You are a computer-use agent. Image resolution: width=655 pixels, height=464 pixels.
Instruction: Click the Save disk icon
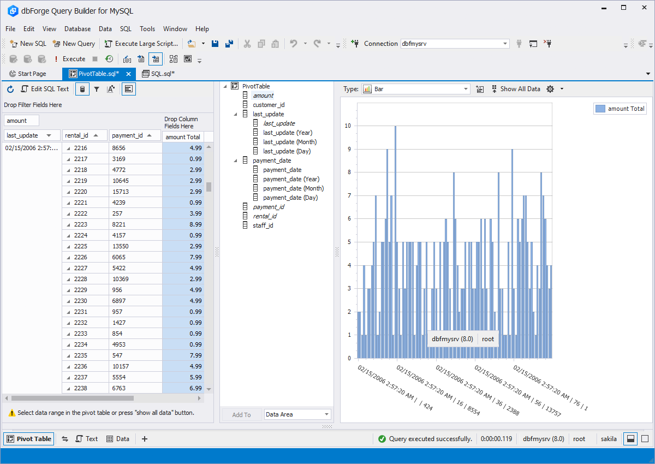tap(216, 44)
